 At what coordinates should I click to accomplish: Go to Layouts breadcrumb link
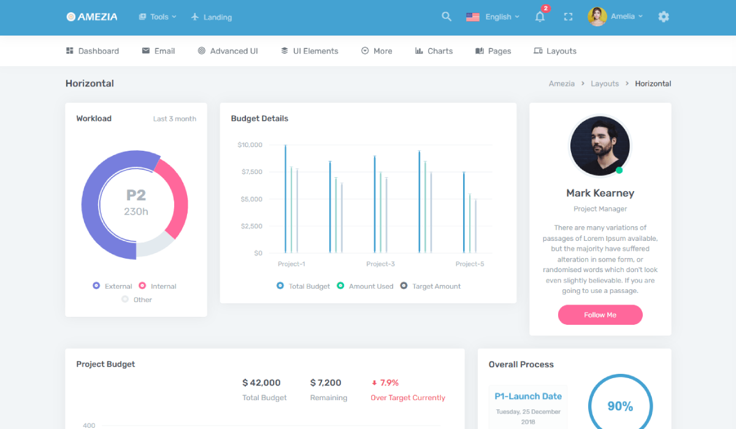click(x=604, y=83)
